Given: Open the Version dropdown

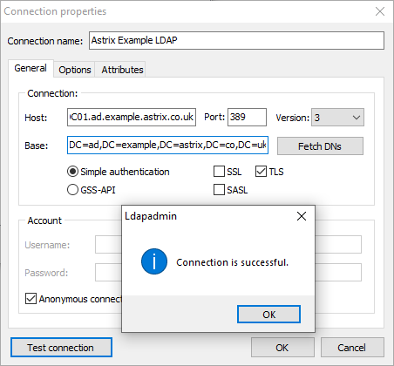Looking at the screenshot, I should pos(337,118).
